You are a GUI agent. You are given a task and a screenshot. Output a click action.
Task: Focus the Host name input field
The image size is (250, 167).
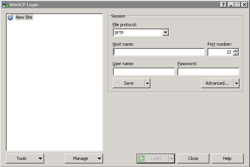point(159,52)
